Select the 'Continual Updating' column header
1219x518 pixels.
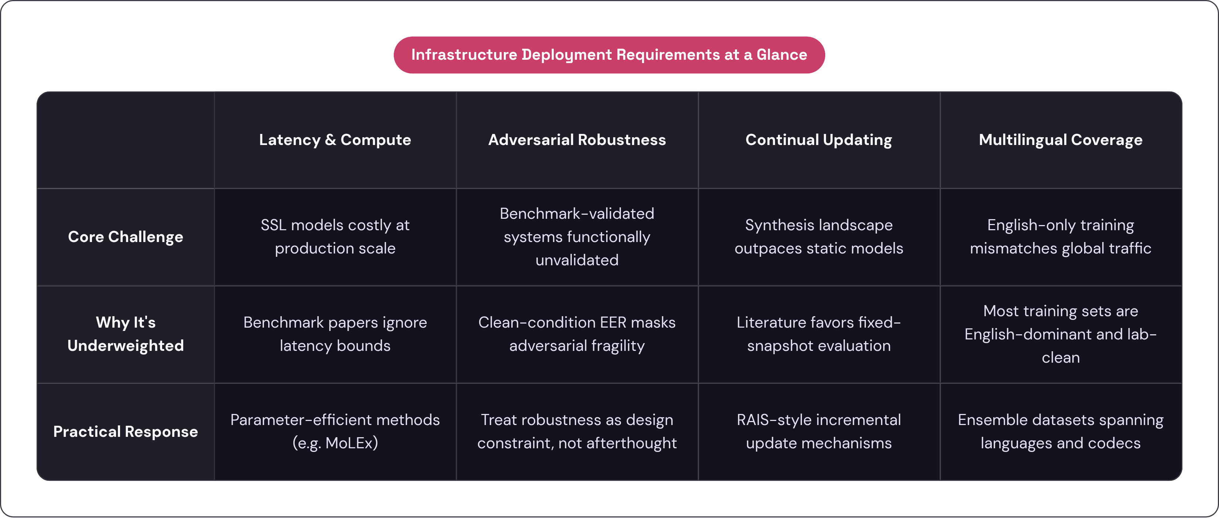point(819,140)
